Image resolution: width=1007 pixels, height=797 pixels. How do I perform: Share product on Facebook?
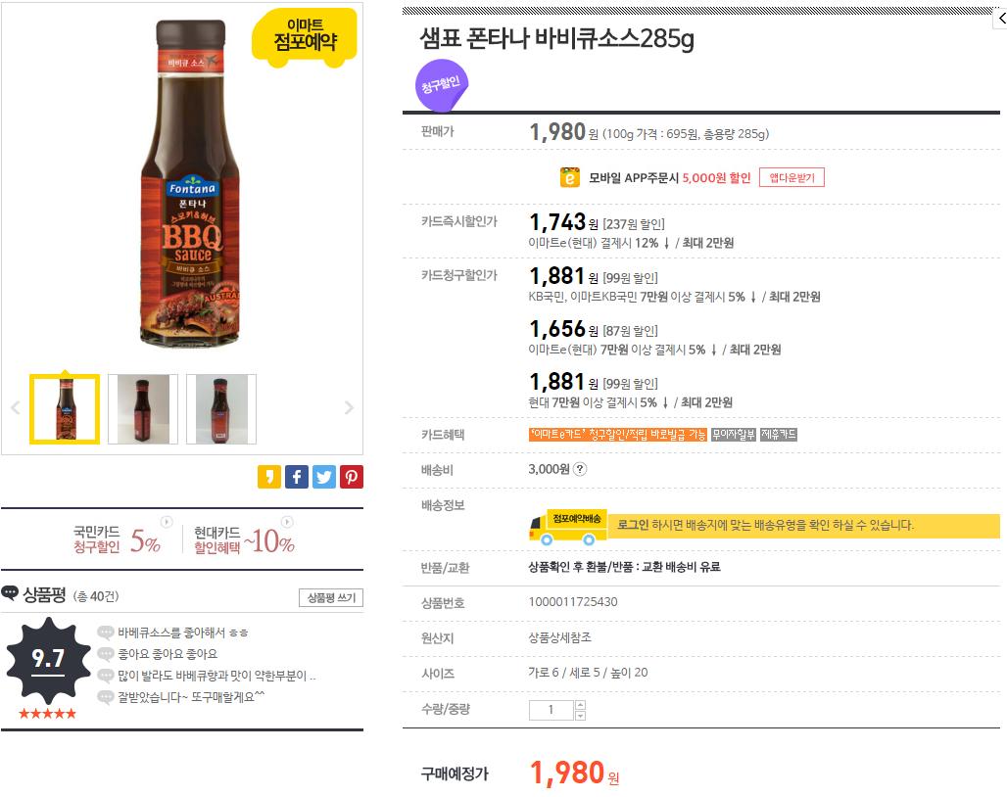tap(297, 477)
